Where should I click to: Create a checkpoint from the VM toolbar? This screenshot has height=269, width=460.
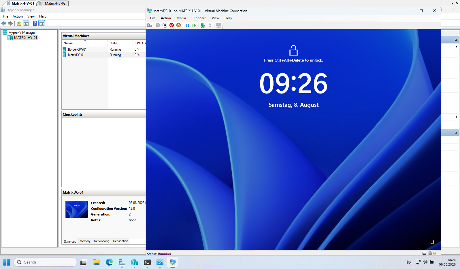pos(203,25)
